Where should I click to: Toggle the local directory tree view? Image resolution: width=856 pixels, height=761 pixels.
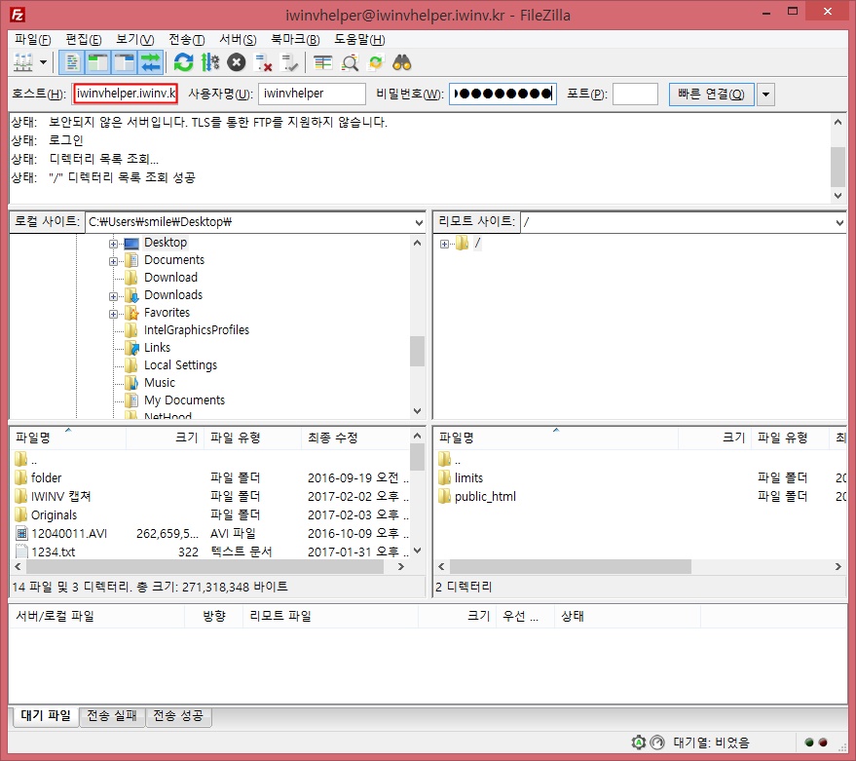(x=97, y=62)
